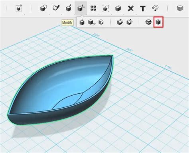Open the Primitives menu icon
Screen dimensions: 189x153
pyautogui.click(x=43, y=8)
